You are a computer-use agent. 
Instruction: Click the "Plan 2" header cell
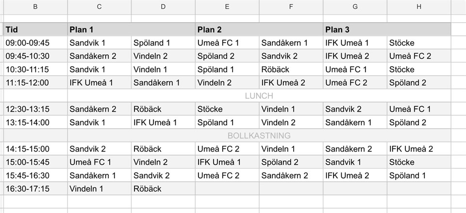pyautogui.click(x=259, y=29)
